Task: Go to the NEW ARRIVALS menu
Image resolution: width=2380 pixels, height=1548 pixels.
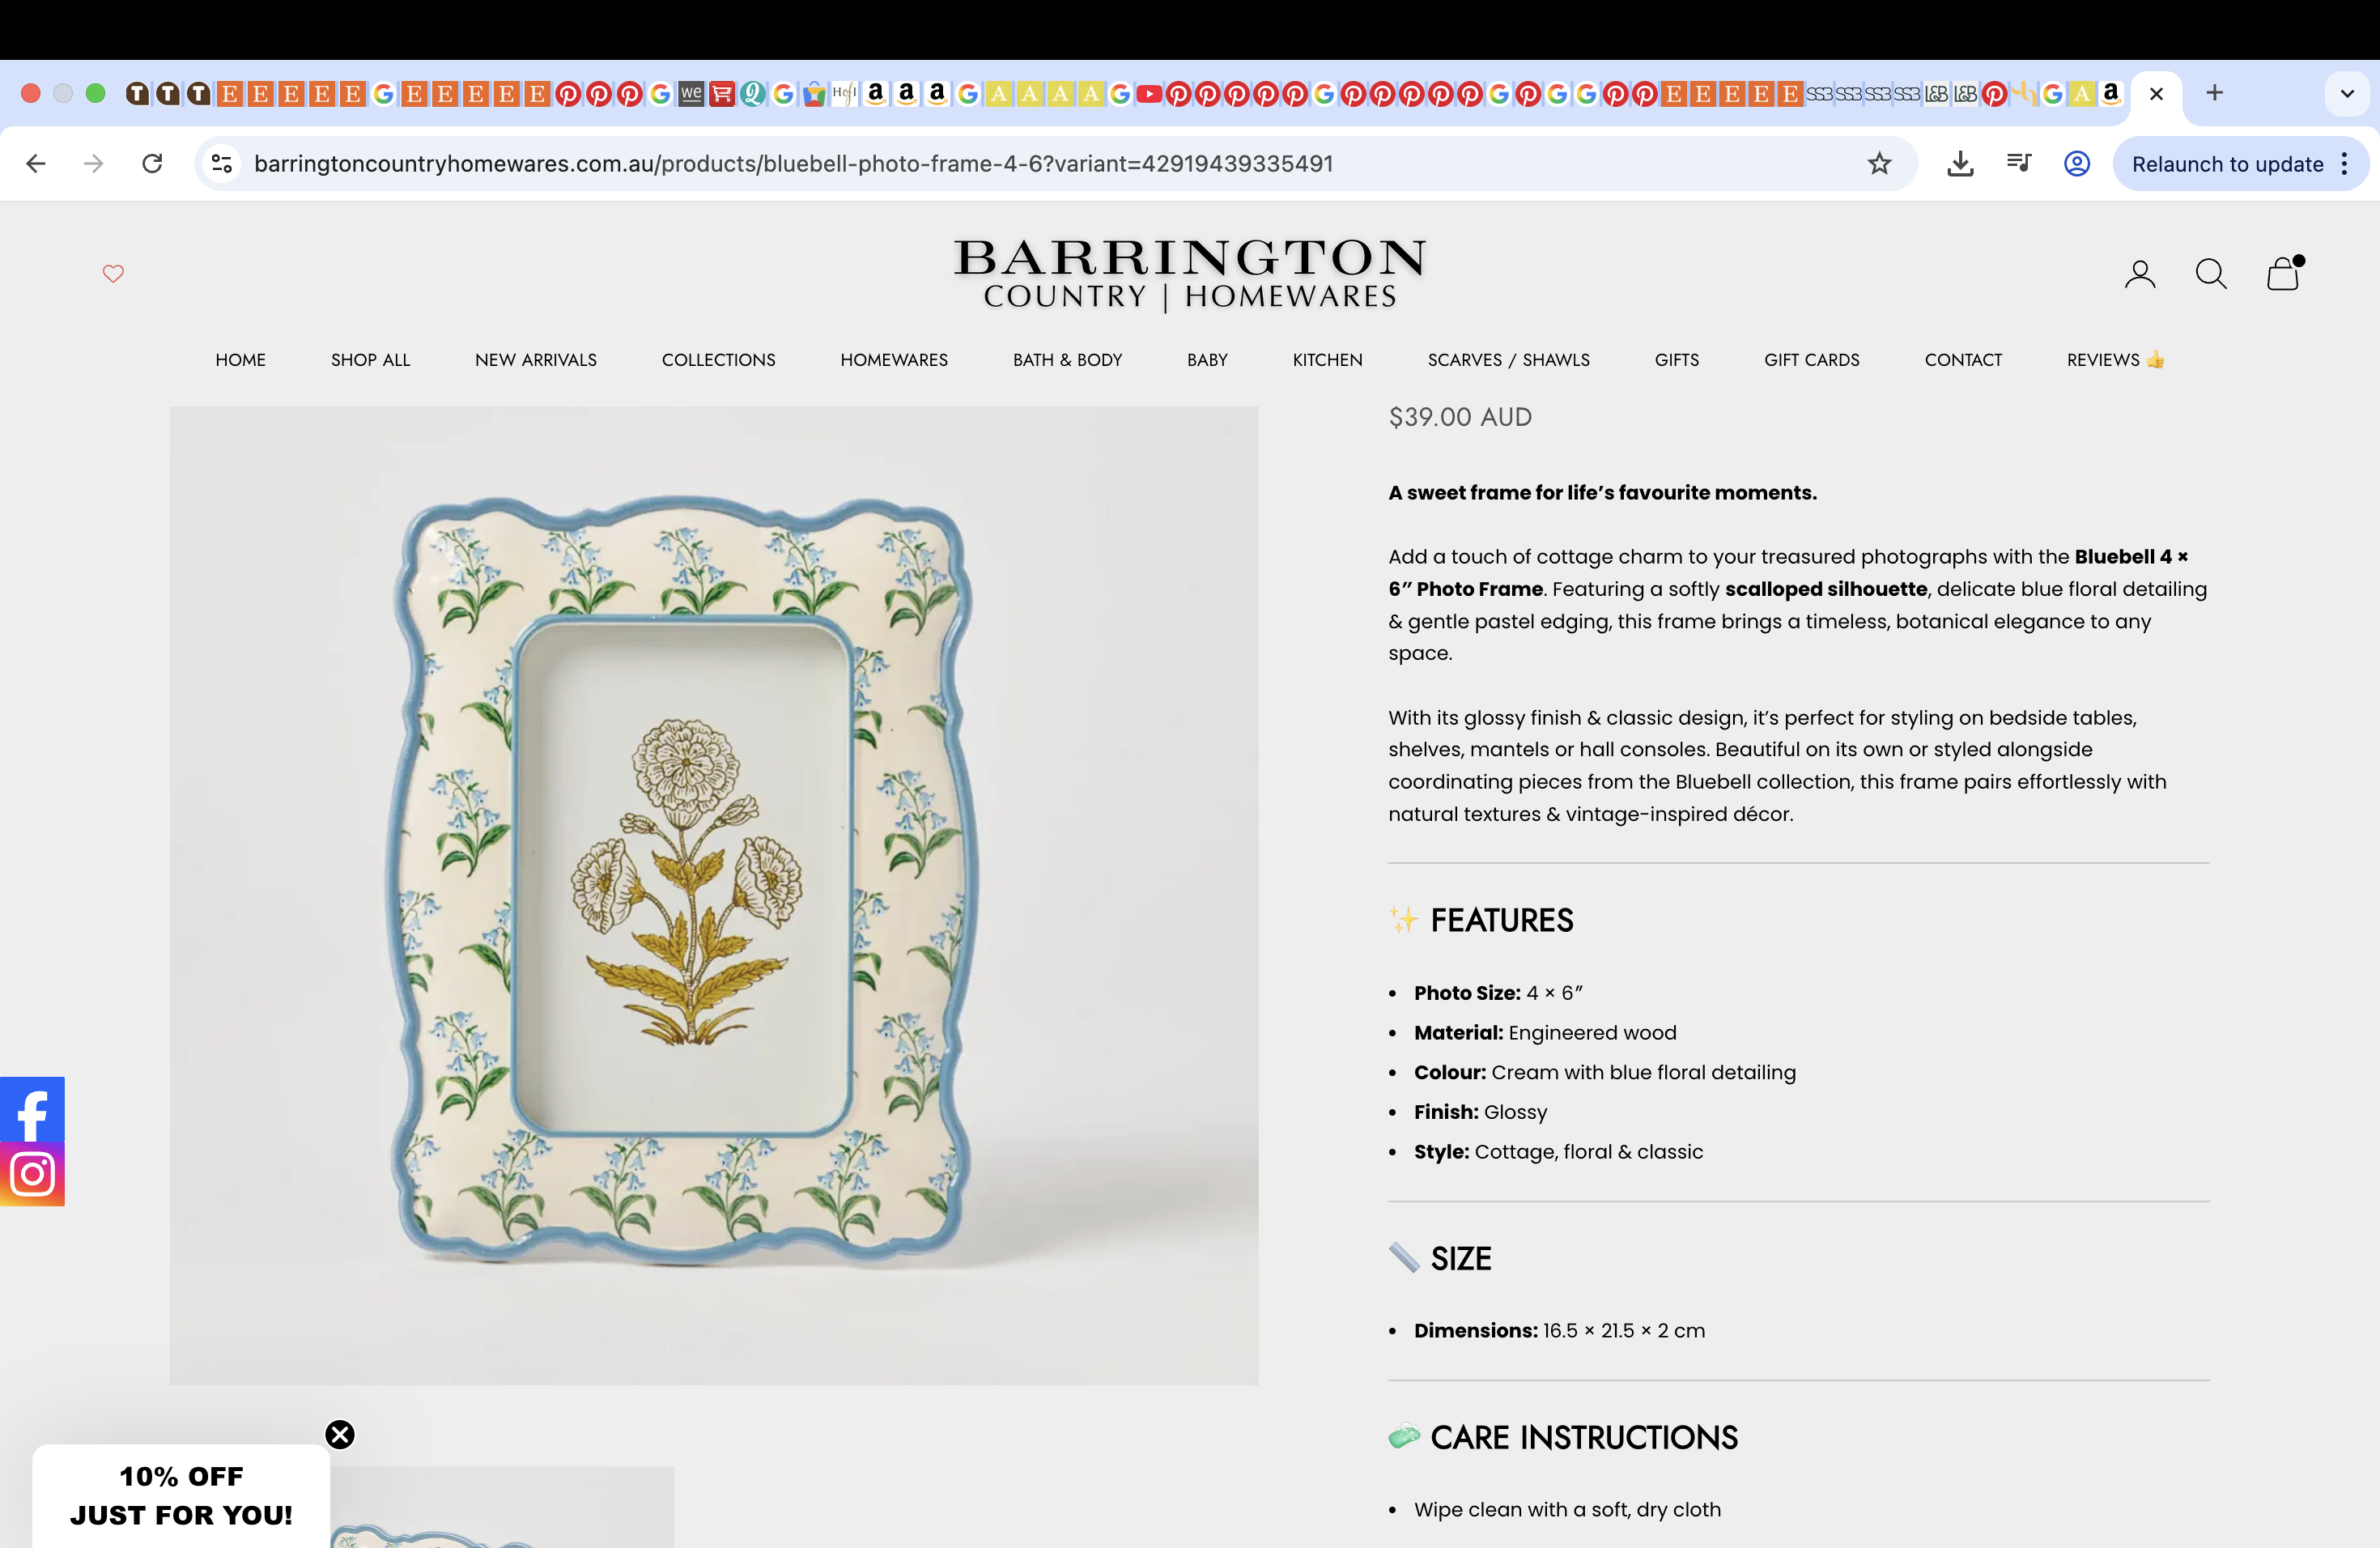Action: click(x=536, y=360)
